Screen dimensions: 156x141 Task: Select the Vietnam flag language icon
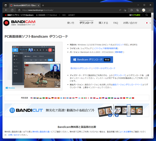click(x=133, y=98)
